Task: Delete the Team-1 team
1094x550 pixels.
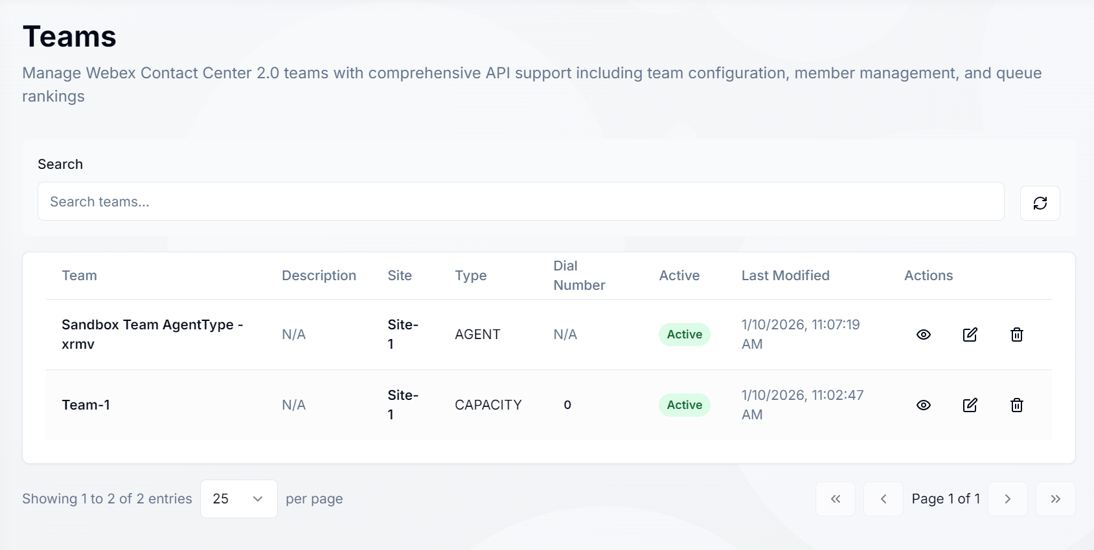Action: 1017,405
